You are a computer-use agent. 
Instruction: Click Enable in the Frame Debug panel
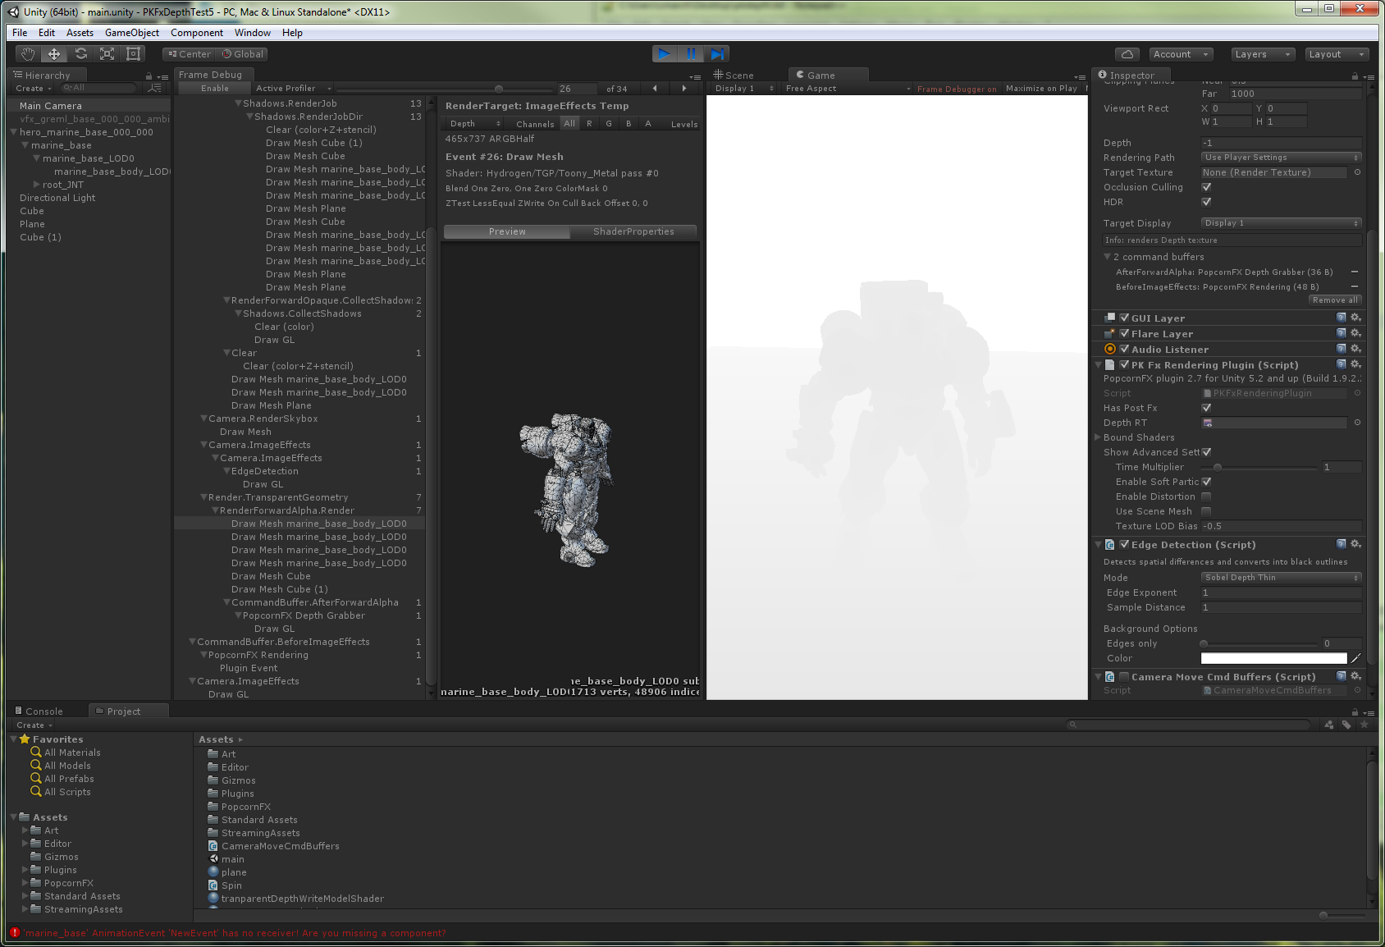click(213, 88)
